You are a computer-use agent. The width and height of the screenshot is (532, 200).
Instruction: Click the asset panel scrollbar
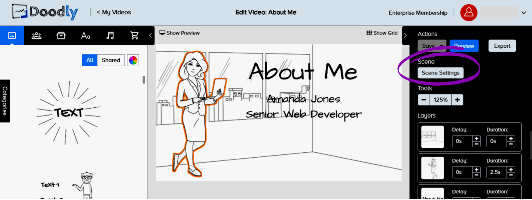pyautogui.click(x=144, y=80)
